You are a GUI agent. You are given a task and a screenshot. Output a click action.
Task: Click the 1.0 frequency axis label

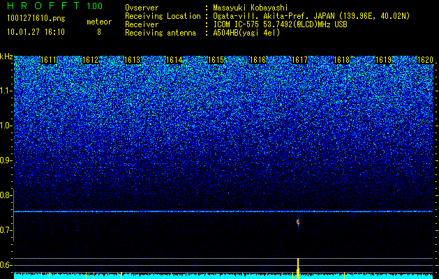pos(6,126)
